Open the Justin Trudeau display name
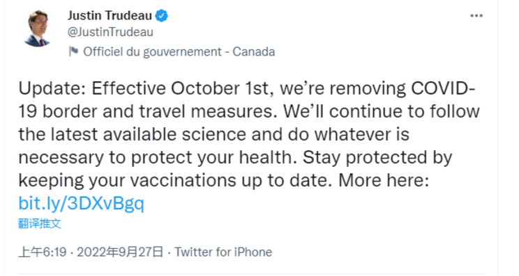Viewport: 519px width, 276px height. click(x=110, y=15)
